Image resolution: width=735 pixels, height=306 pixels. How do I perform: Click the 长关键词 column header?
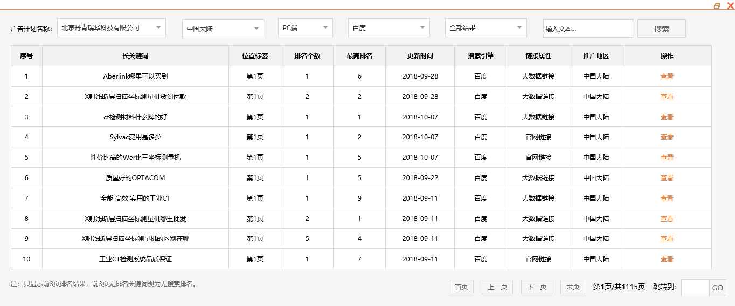(135, 56)
